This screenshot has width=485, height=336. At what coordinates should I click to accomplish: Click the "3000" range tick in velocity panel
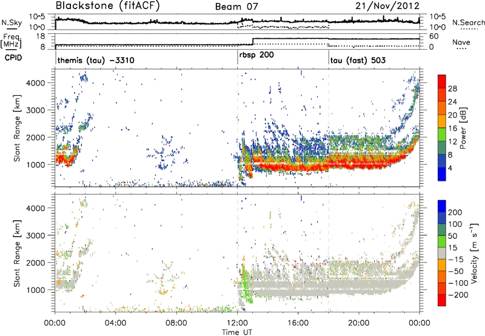click(36, 235)
